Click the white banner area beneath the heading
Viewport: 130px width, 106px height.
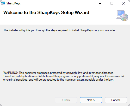(52, 20)
